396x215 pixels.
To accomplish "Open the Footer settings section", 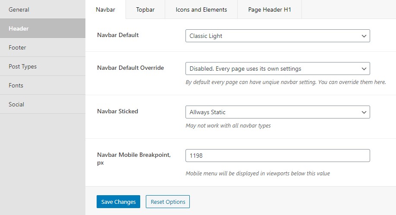I will [43, 47].
